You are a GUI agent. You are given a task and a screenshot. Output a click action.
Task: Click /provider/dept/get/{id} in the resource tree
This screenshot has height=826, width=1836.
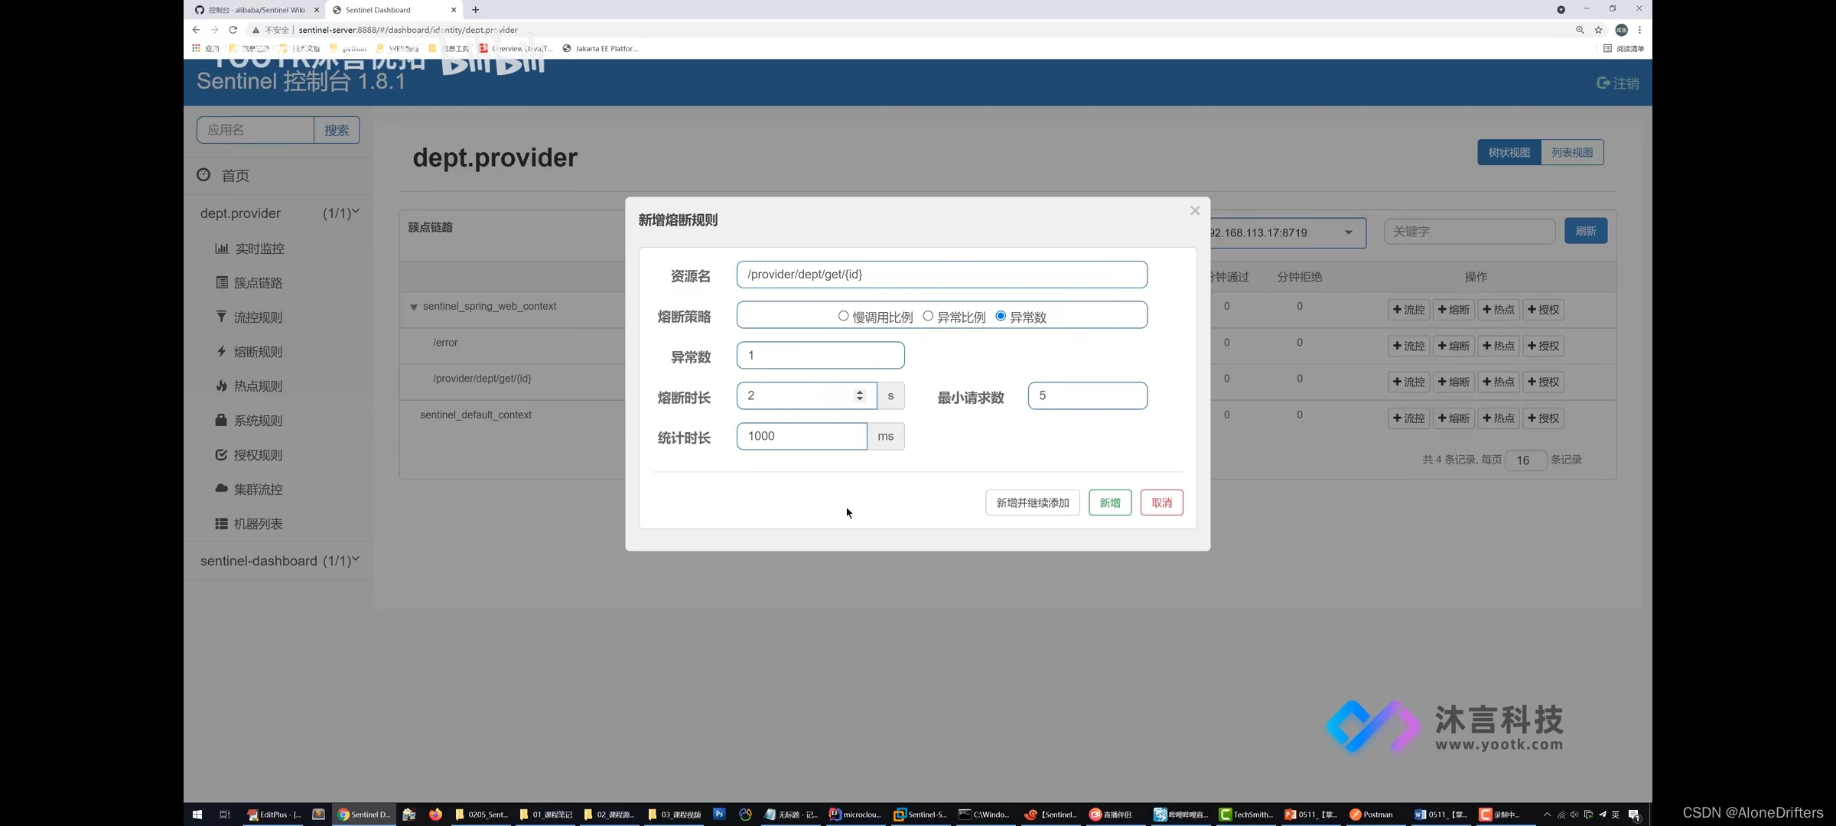click(482, 379)
